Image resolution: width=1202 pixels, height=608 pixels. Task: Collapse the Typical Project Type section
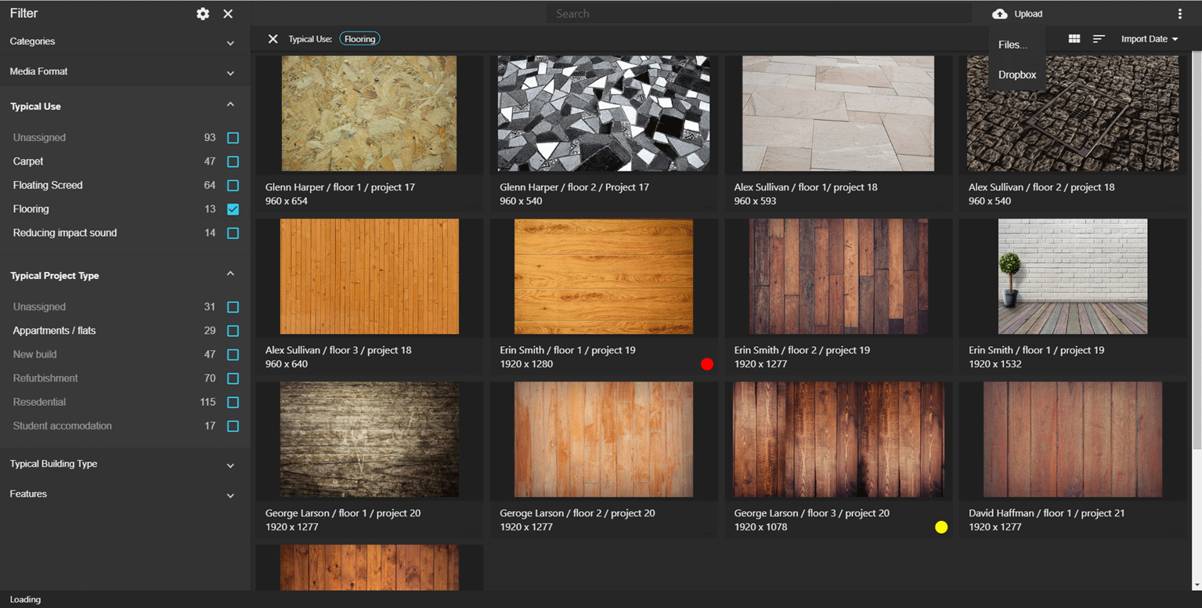pos(230,273)
